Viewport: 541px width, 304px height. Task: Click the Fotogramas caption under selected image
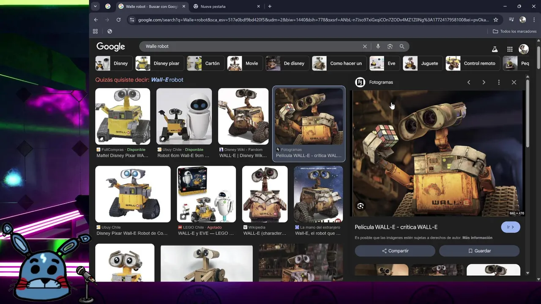(x=291, y=149)
